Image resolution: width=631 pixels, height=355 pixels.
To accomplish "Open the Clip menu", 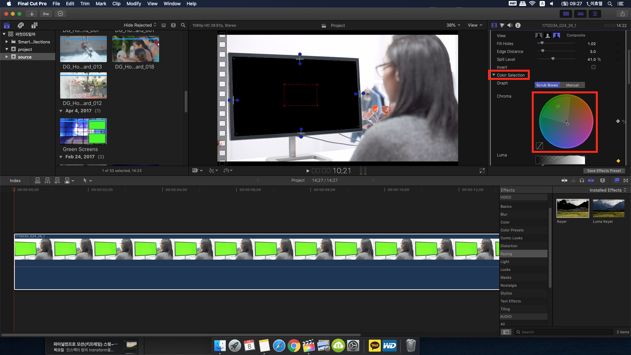I will click(116, 4).
